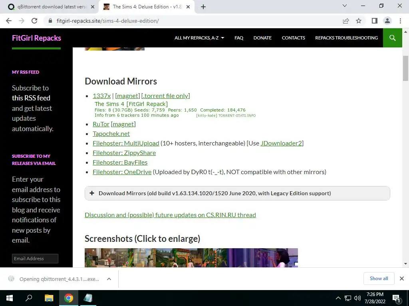409x306 pixels.
Task: Click the padlock site info icon
Action: click(50, 21)
